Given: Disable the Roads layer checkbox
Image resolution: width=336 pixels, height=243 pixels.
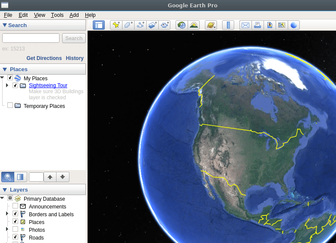Looking at the screenshot, I should point(15,237).
